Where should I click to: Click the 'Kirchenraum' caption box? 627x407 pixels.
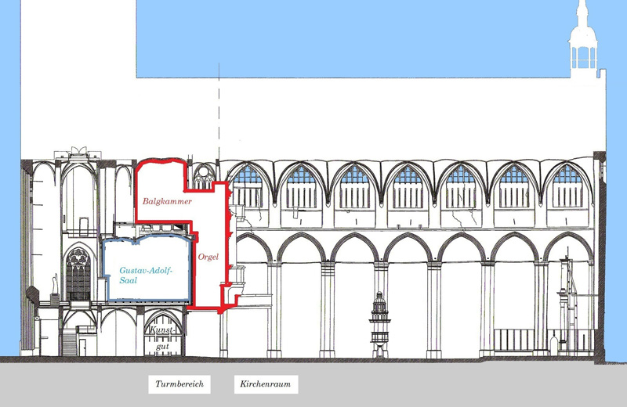(266, 384)
